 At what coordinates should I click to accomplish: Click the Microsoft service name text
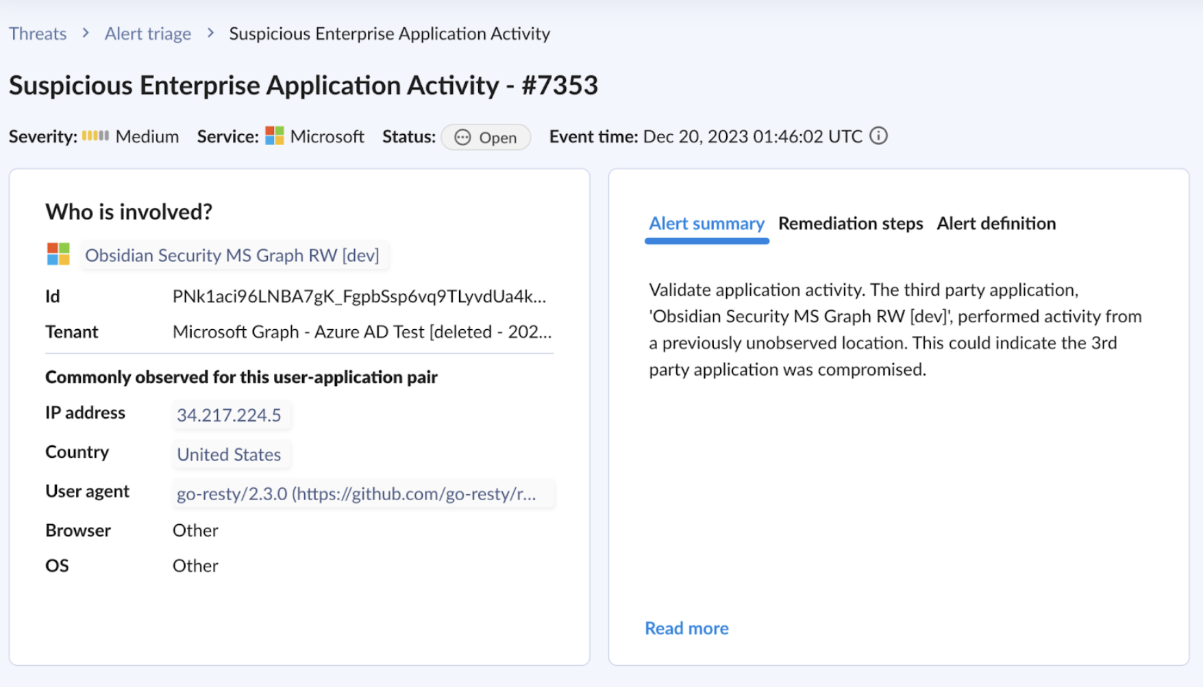coord(327,136)
